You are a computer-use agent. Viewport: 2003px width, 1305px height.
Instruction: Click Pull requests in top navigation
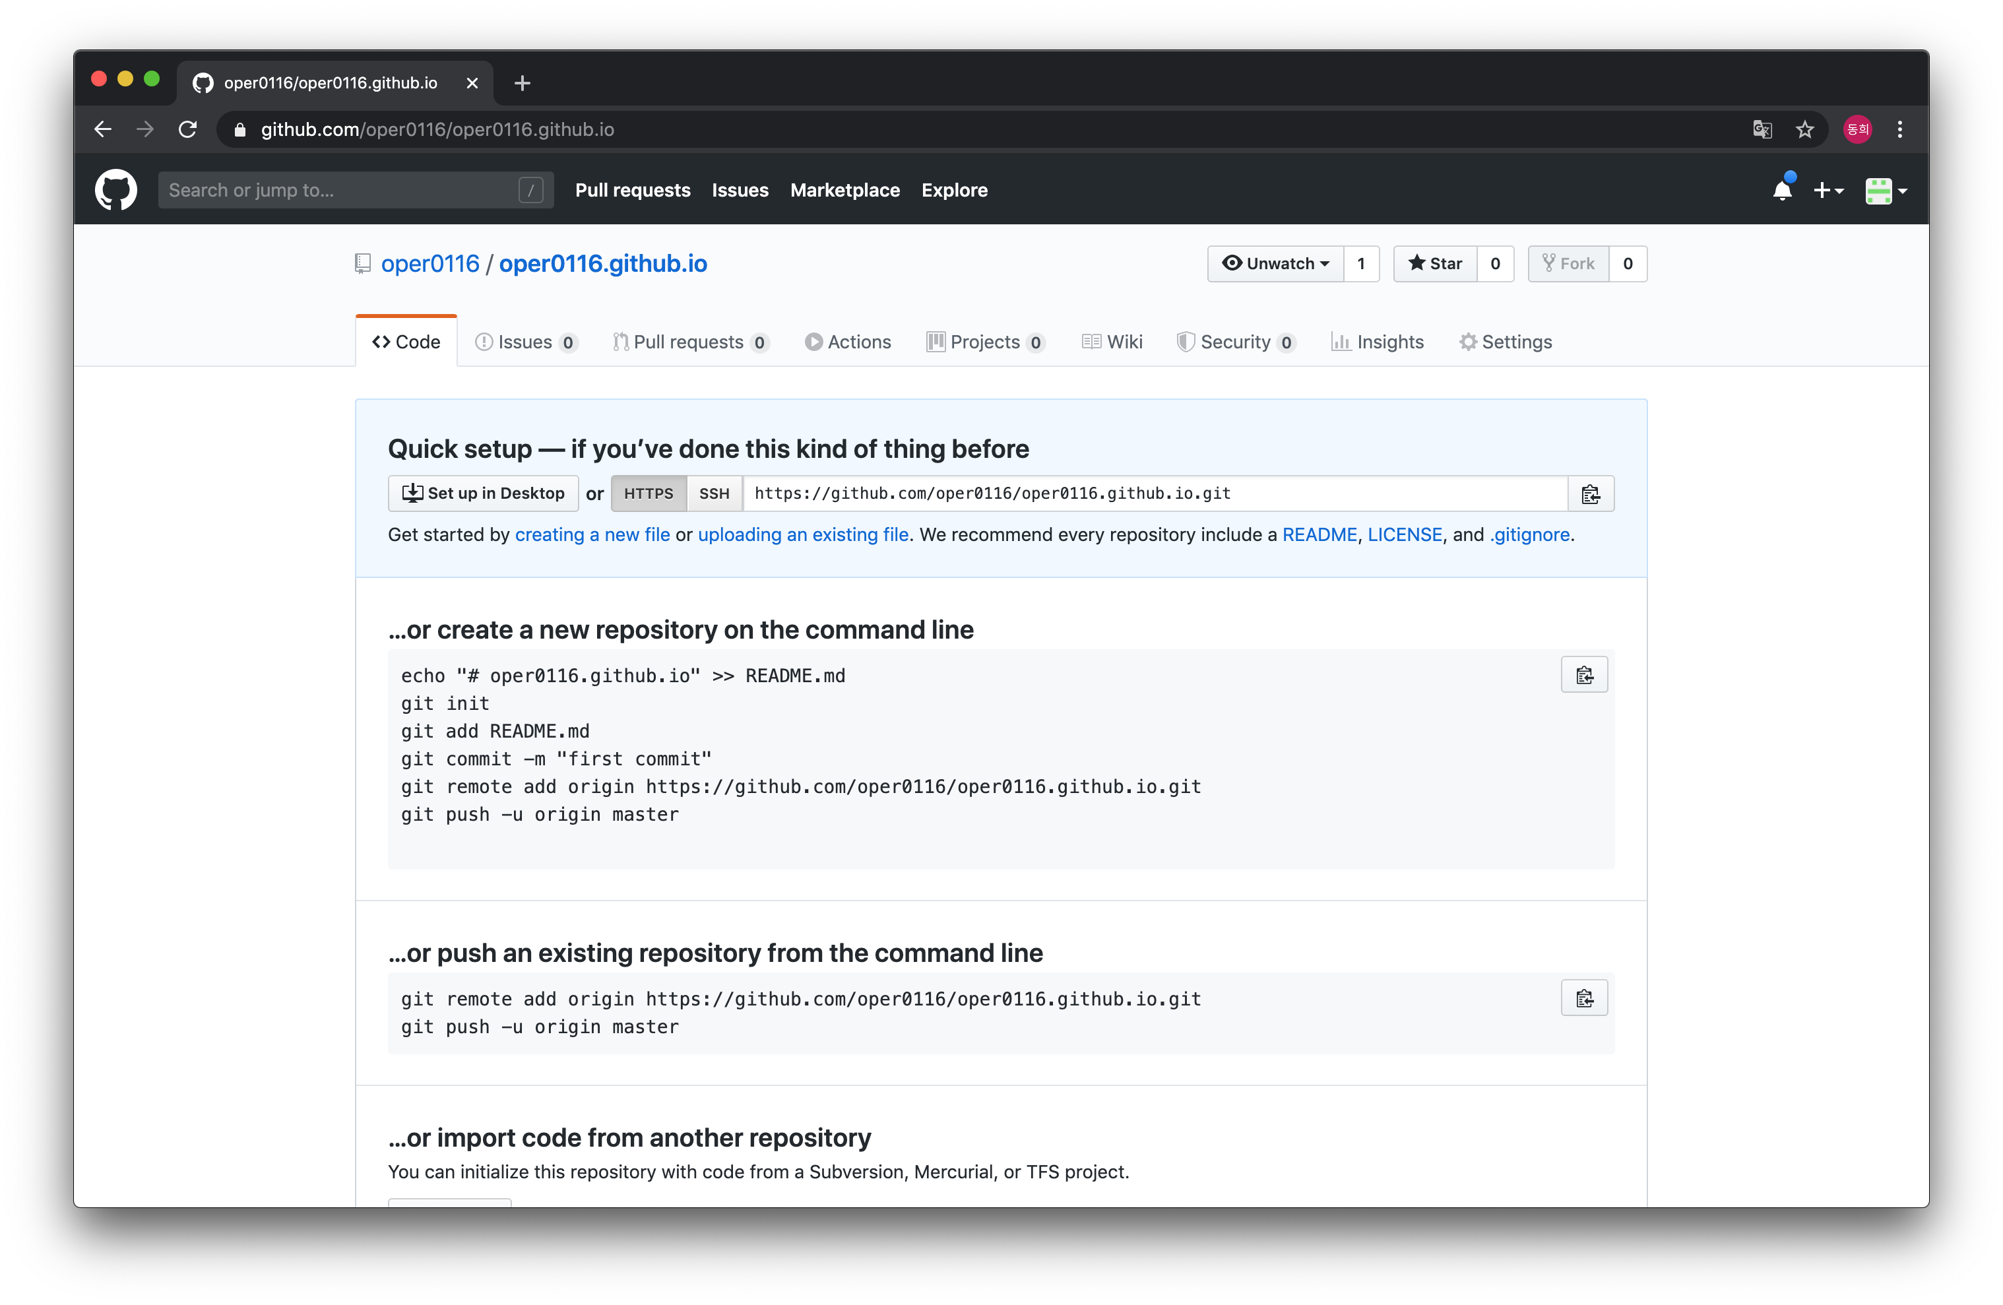coord(633,190)
